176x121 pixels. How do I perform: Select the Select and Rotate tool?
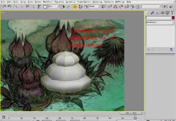click(80, 7)
